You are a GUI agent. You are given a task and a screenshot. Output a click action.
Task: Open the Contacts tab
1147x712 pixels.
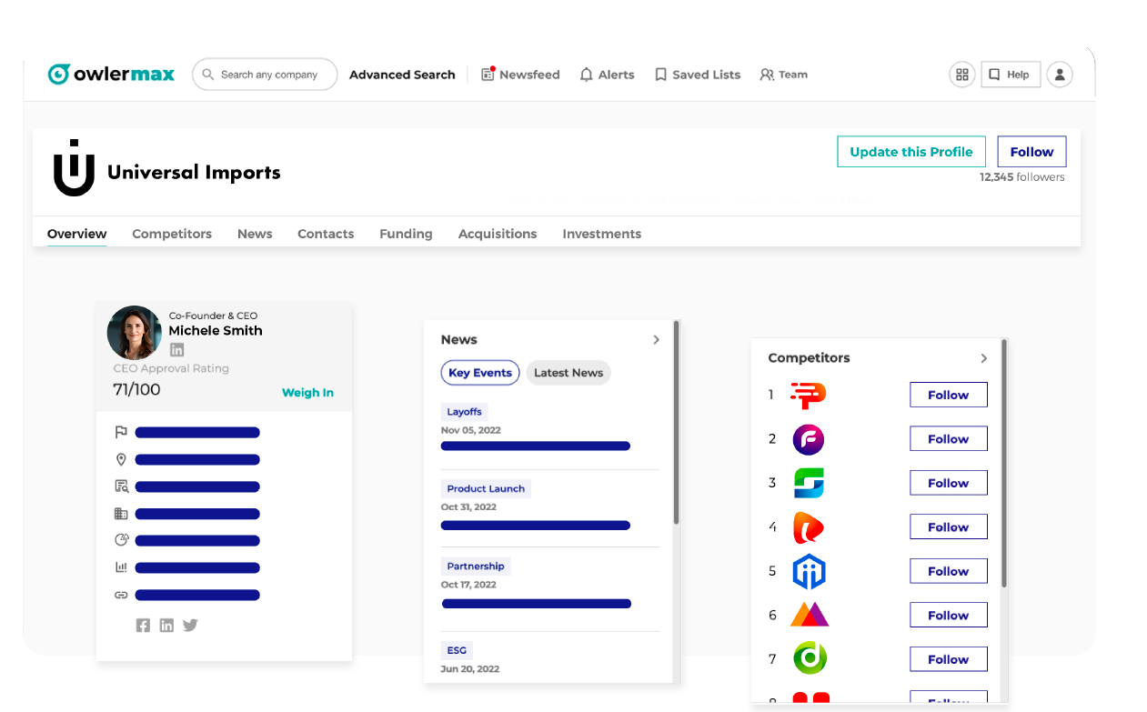pyautogui.click(x=326, y=234)
